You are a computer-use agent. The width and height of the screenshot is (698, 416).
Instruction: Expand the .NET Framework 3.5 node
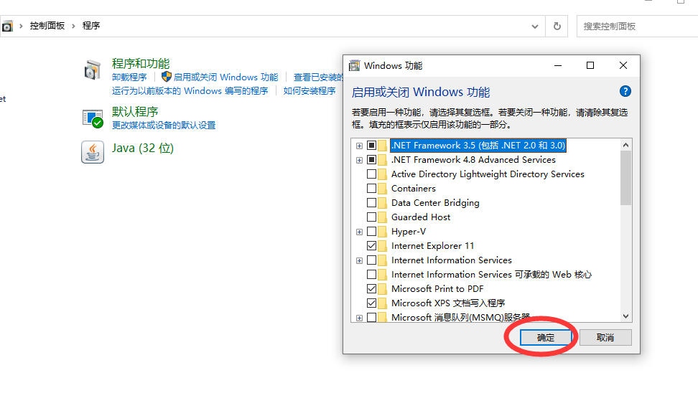click(358, 145)
